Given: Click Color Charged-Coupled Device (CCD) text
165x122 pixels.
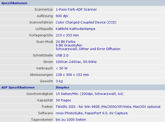Looking at the screenshot, I should 86,22.
